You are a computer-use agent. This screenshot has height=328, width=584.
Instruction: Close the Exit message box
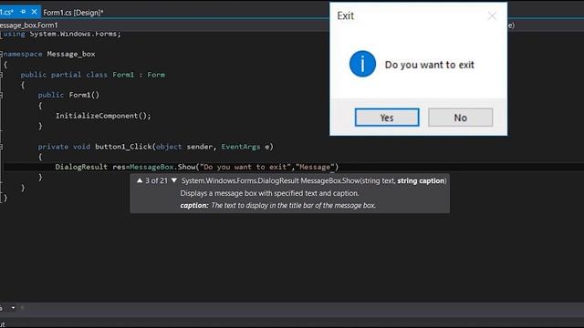tap(492, 15)
